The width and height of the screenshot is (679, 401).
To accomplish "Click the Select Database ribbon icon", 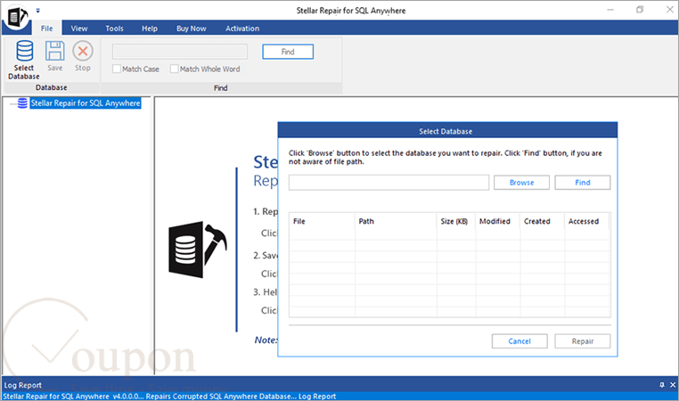I will coord(24,51).
